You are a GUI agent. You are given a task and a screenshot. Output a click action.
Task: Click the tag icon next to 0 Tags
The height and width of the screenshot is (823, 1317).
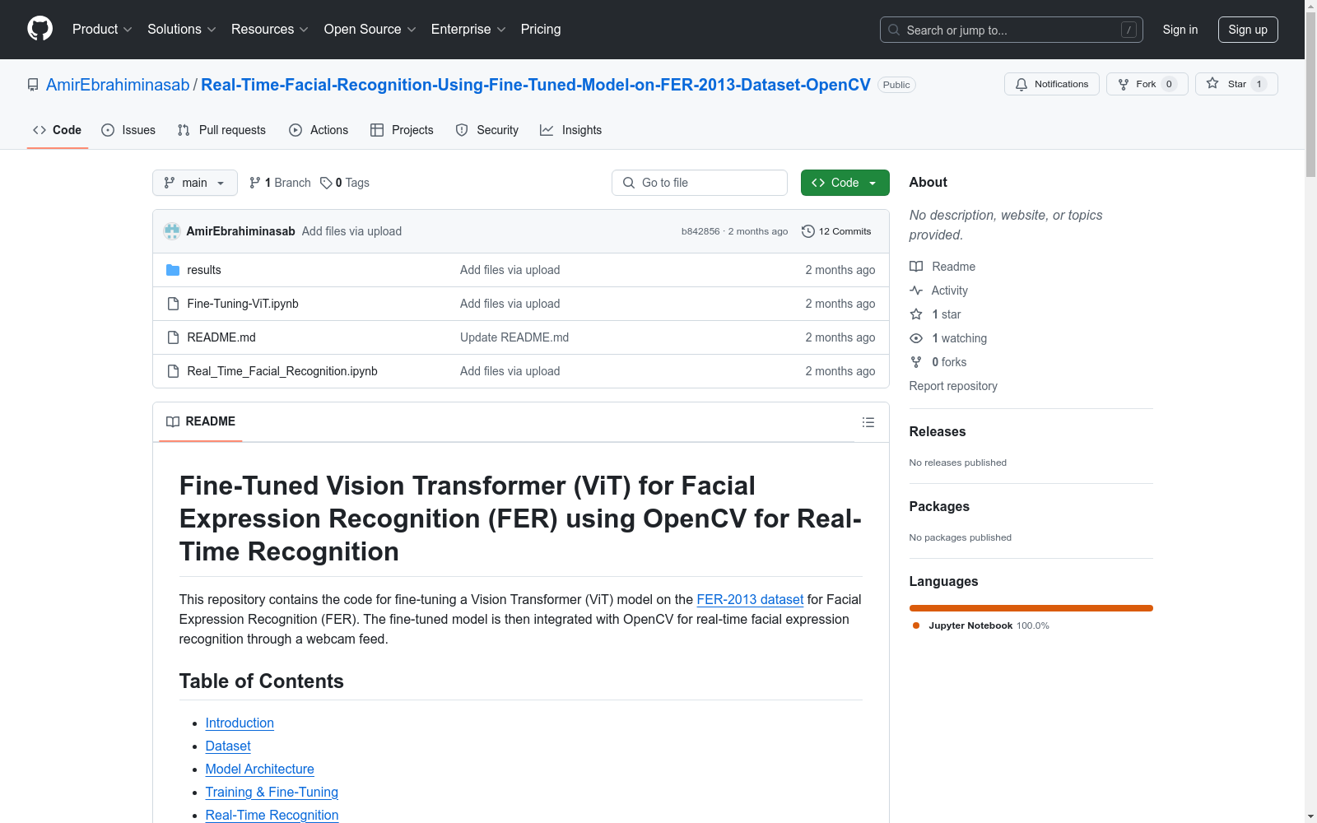(x=326, y=183)
